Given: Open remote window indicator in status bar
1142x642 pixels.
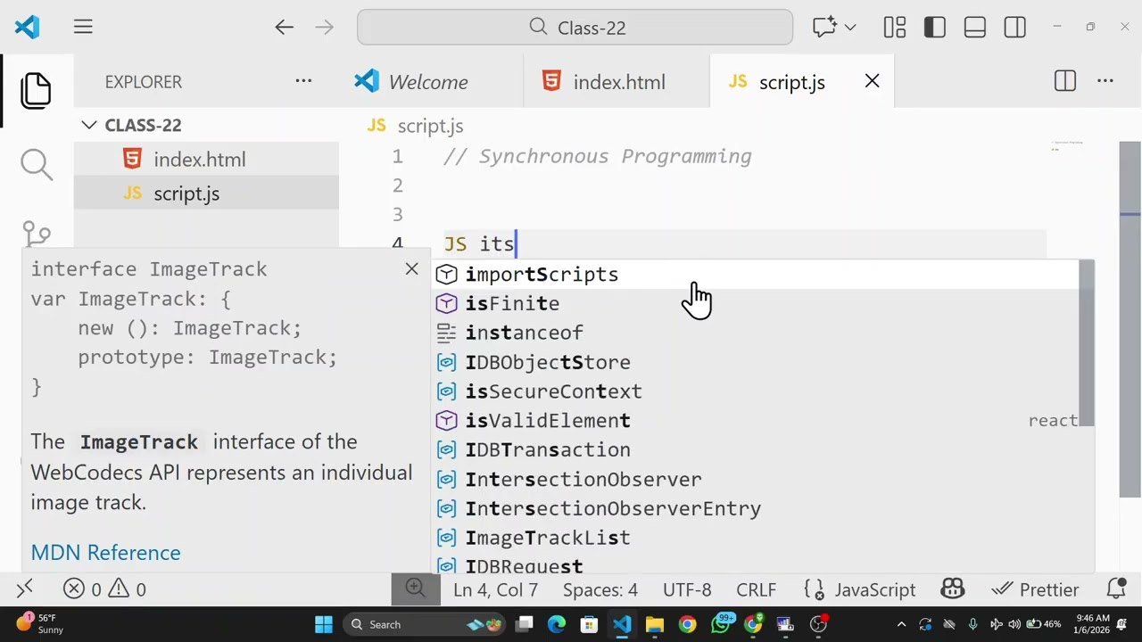Looking at the screenshot, I should tap(25, 589).
